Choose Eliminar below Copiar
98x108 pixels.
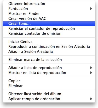pos(49,86)
